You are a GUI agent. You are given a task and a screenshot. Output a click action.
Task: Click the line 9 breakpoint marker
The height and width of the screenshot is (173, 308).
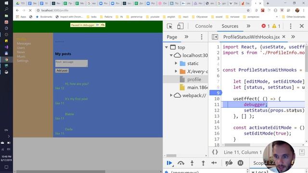[x=216, y=93]
